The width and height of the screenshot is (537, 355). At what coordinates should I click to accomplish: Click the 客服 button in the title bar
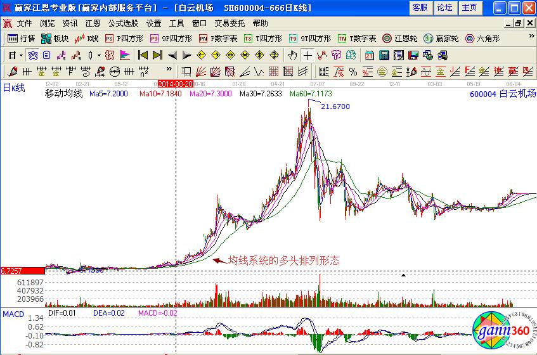click(420, 8)
